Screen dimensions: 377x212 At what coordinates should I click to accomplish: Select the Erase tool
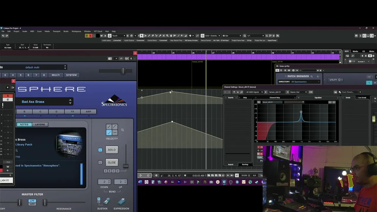point(153,36)
